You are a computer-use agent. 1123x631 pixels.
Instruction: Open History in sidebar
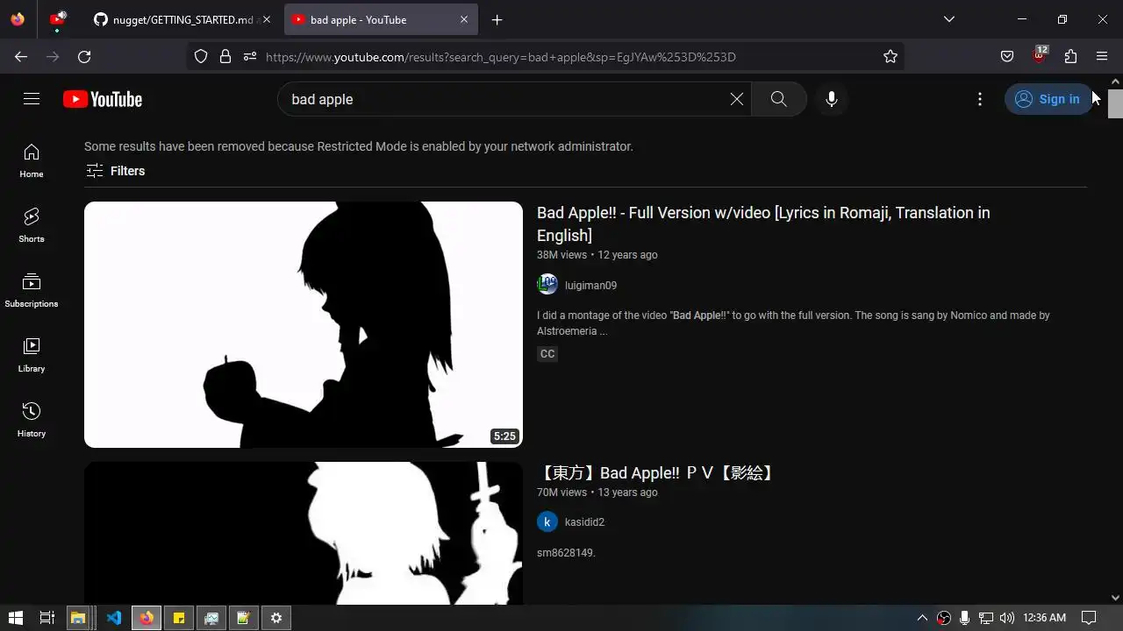[x=32, y=420]
